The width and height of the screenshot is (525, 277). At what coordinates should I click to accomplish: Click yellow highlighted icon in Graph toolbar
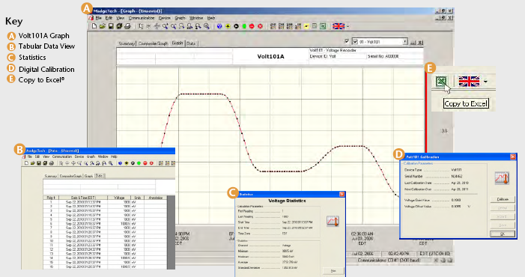pos(306,26)
